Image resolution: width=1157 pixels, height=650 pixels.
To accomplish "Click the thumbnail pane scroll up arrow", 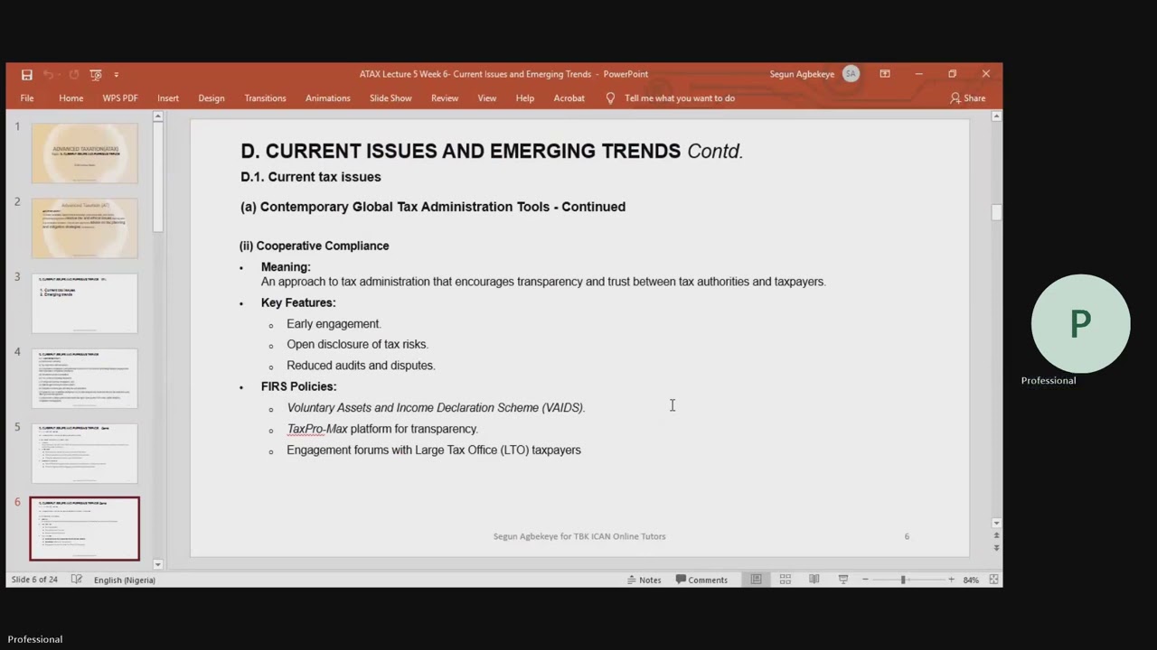I will tap(158, 116).
